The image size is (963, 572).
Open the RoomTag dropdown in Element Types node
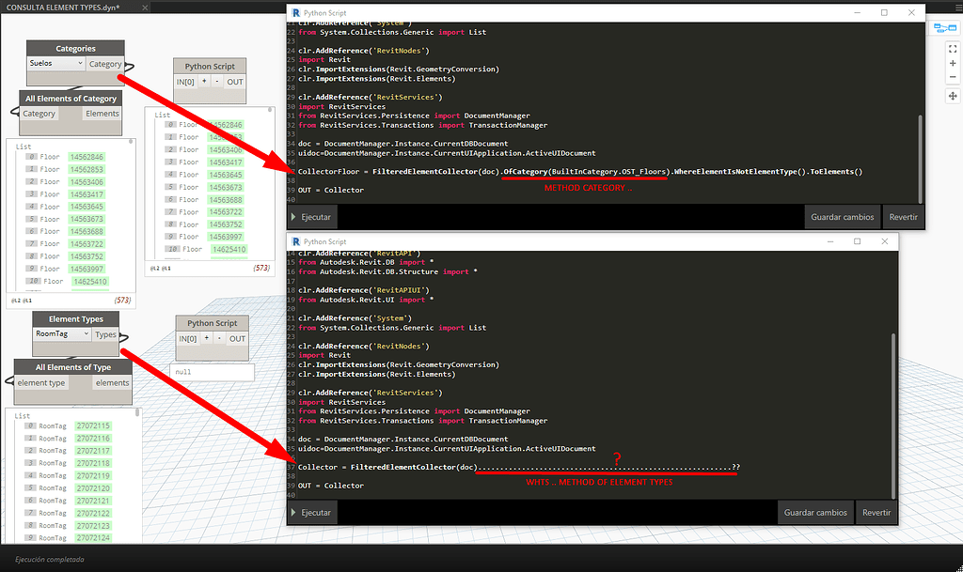pos(58,332)
